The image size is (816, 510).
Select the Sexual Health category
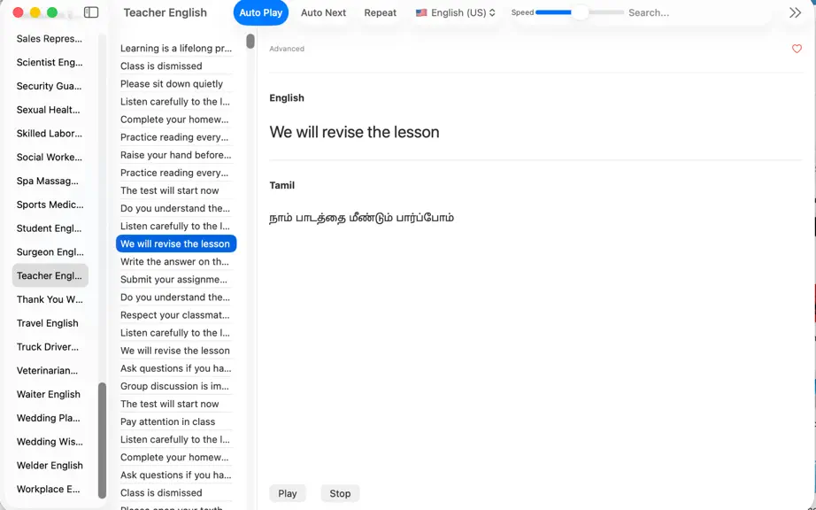pyautogui.click(x=50, y=110)
